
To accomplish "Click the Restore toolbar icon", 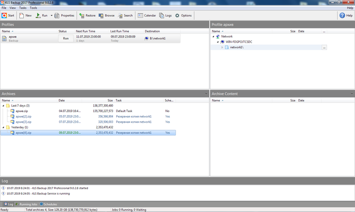I will [x=87, y=16].
